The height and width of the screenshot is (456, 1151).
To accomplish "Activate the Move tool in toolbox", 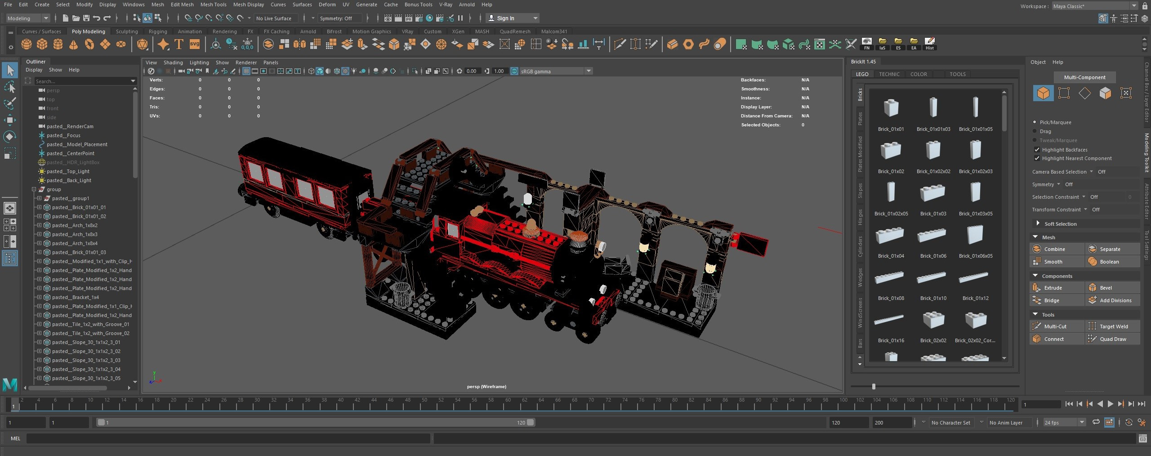I will (10, 120).
